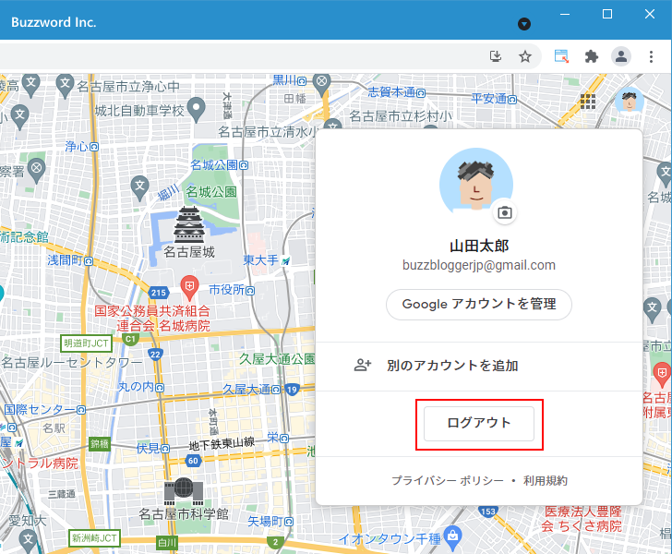The width and height of the screenshot is (672, 554).
Task: Click email buzzbloggerjp@gmail.com text
Action: 479,265
